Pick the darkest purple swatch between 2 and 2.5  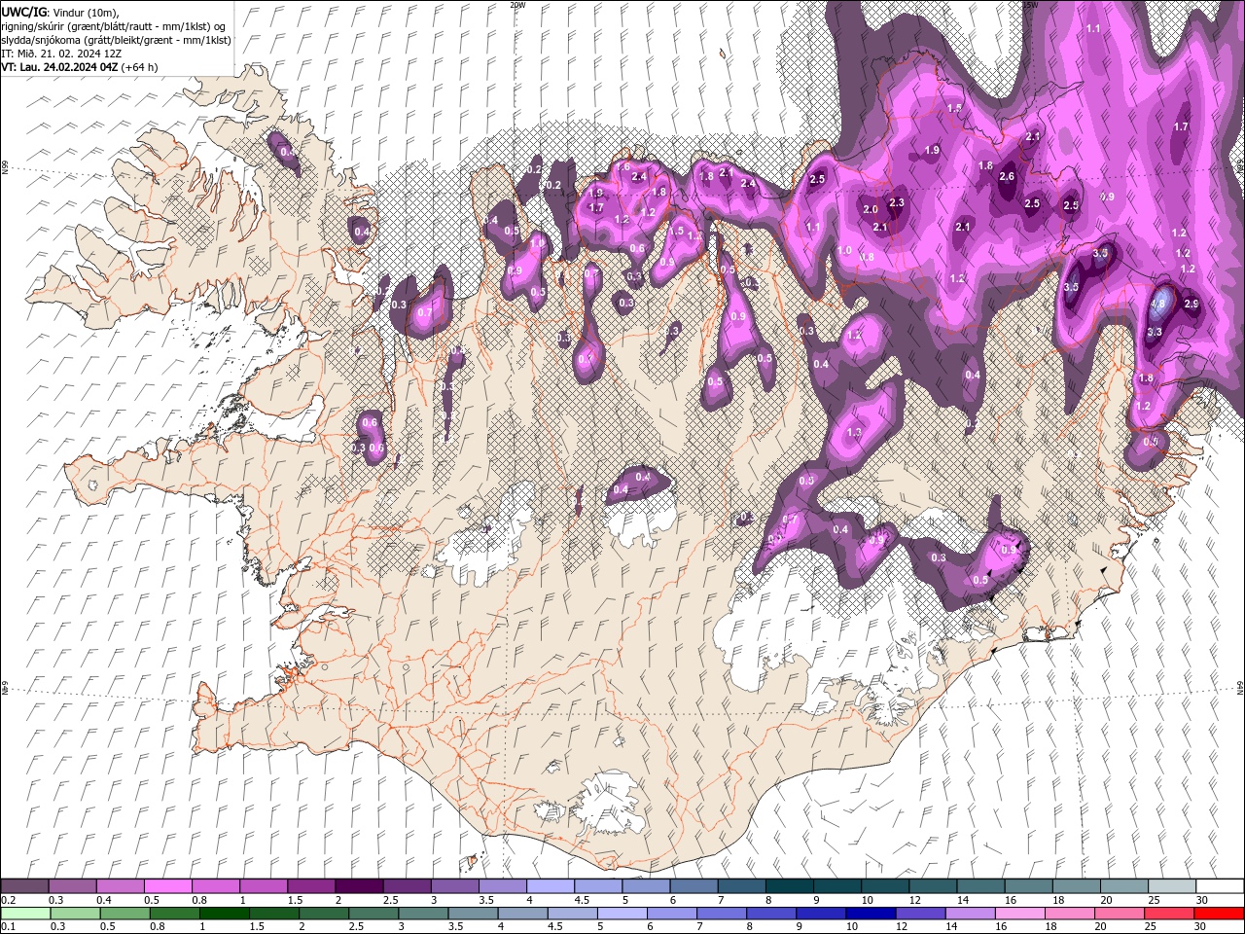coord(359,886)
